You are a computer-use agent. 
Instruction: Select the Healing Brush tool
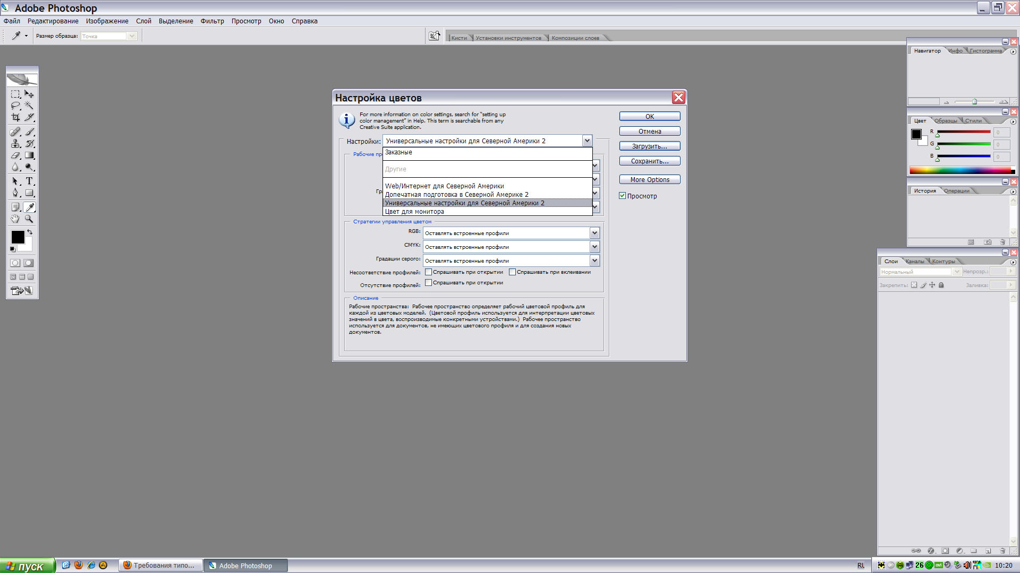pos(15,132)
